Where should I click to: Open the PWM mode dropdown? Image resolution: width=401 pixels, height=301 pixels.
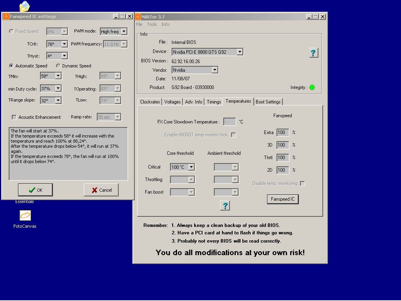tap(124, 31)
